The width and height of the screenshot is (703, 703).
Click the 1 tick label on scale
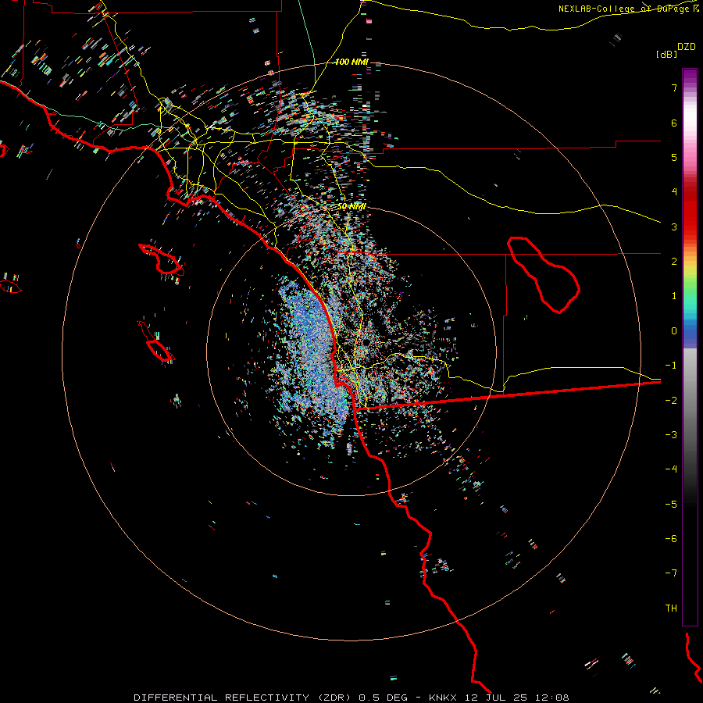674,296
